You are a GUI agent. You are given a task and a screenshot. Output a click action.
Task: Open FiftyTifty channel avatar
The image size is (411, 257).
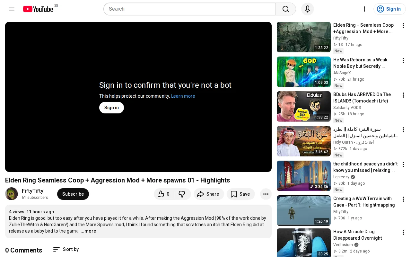12,194
